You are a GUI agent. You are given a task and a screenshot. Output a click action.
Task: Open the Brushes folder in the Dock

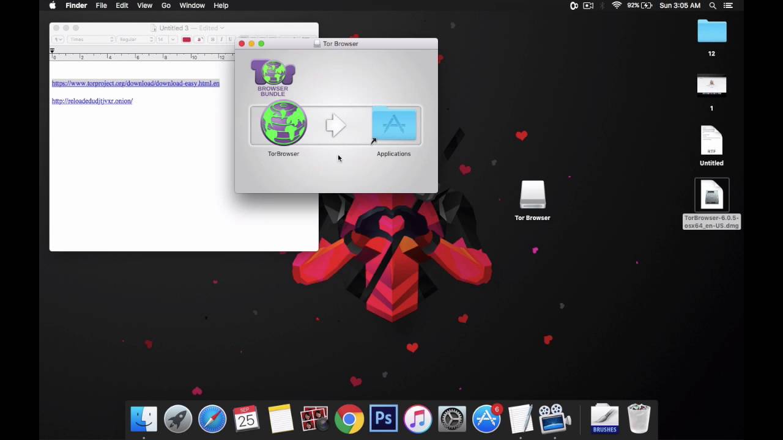click(604, 419)
